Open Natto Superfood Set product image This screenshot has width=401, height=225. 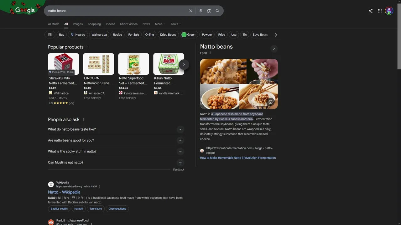[133, 64]
